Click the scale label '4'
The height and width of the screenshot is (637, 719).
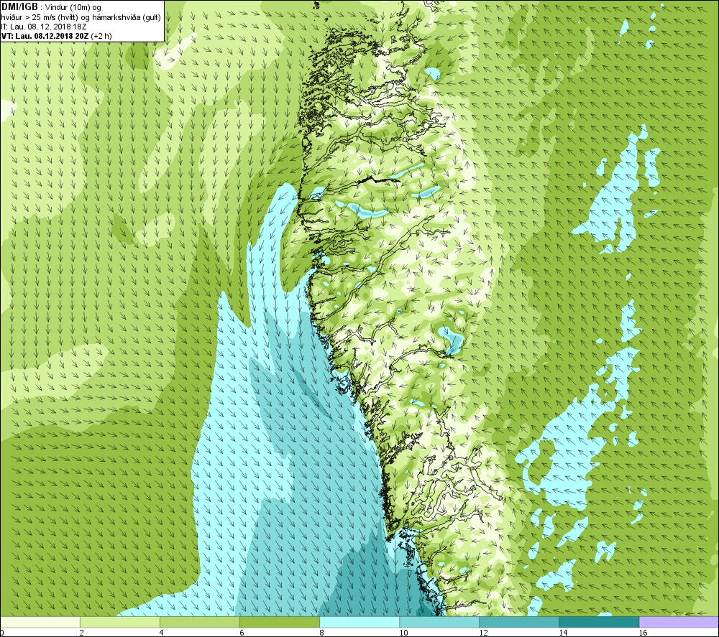[x=162, y=633]
